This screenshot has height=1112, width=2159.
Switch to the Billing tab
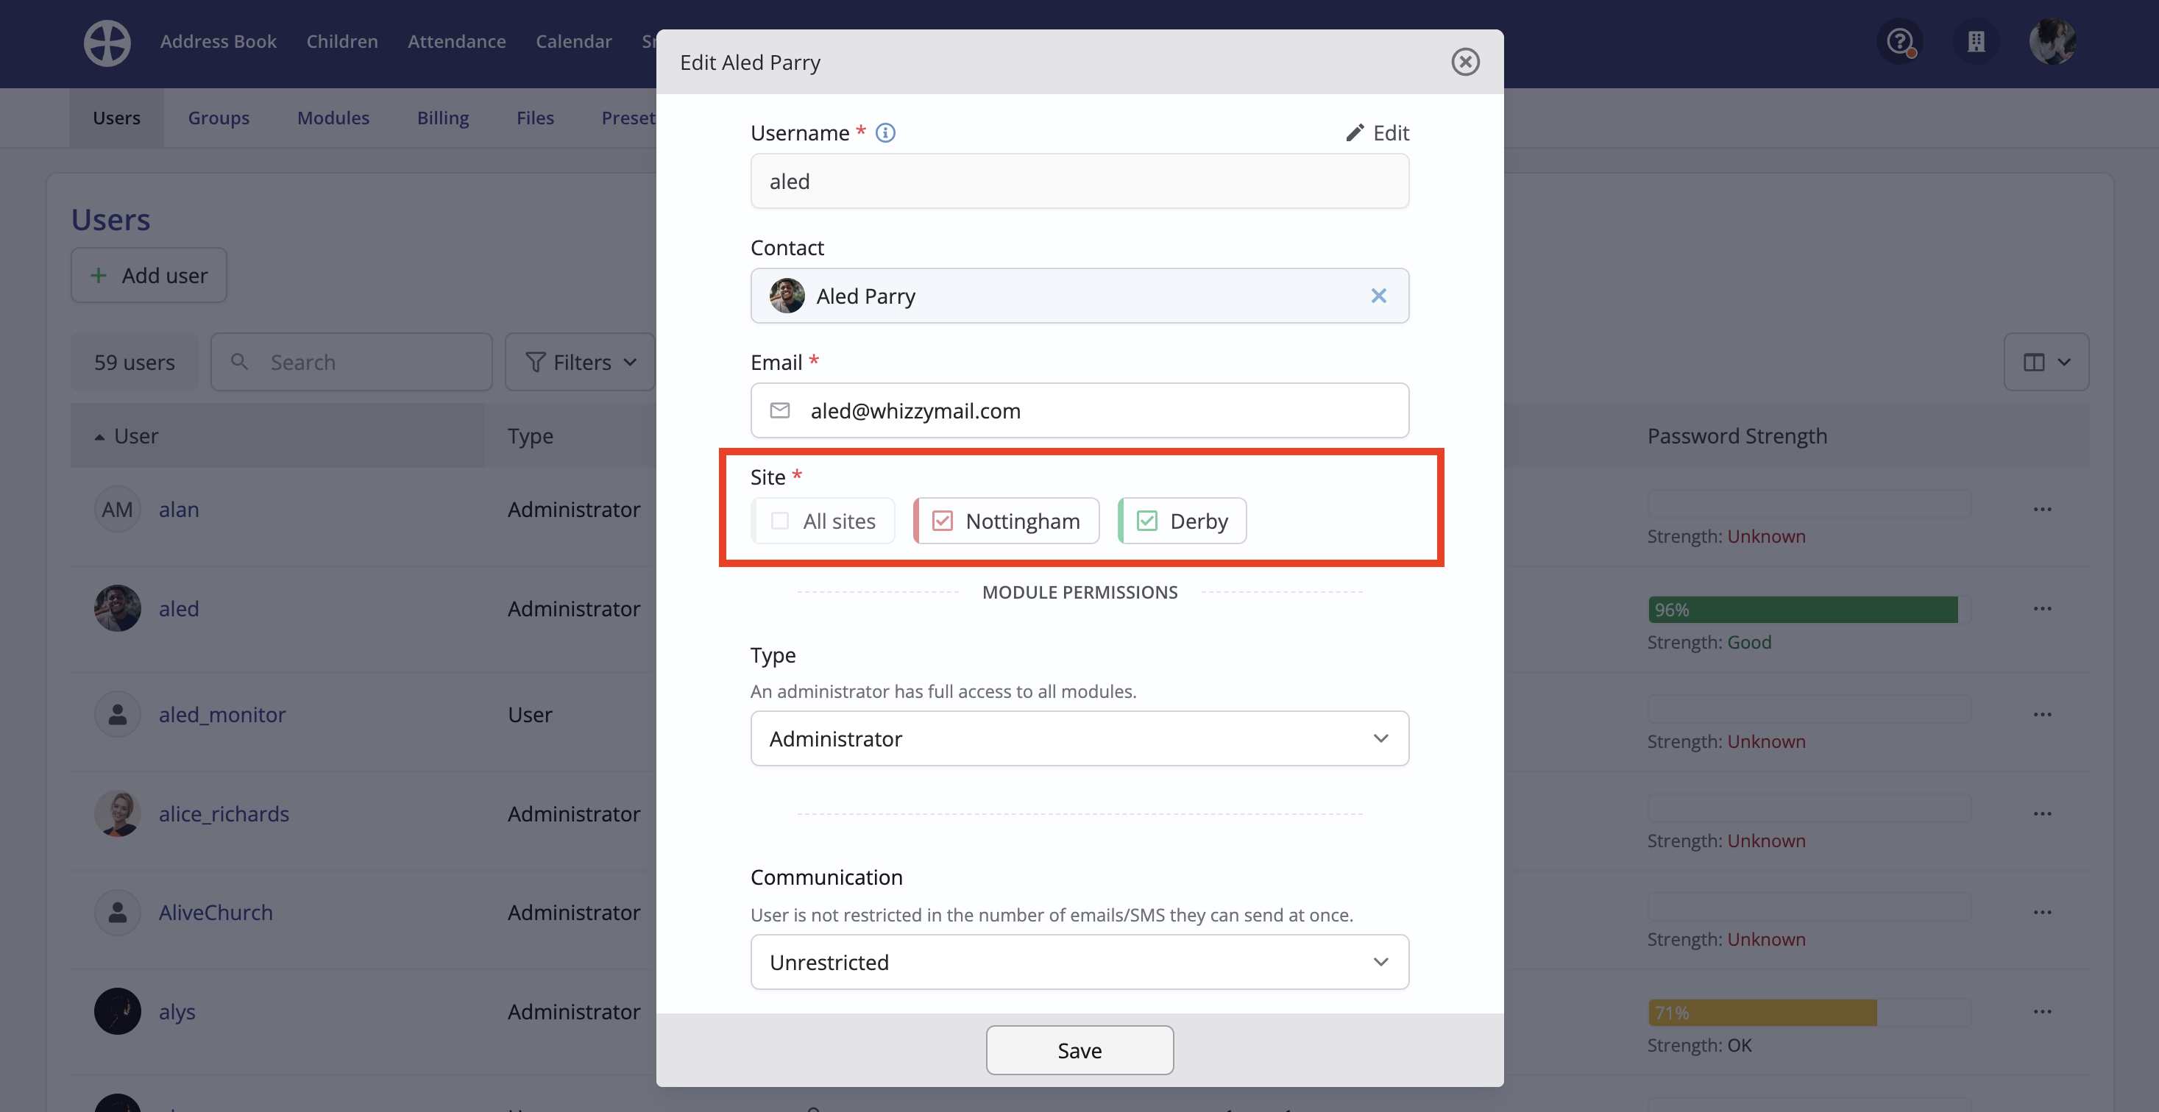pos(444,118)
